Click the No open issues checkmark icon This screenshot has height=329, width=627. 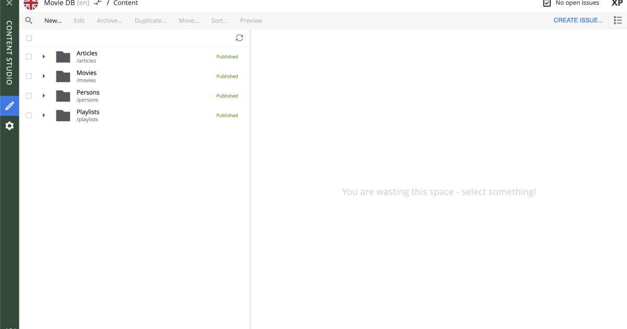(x=547, y=3)
